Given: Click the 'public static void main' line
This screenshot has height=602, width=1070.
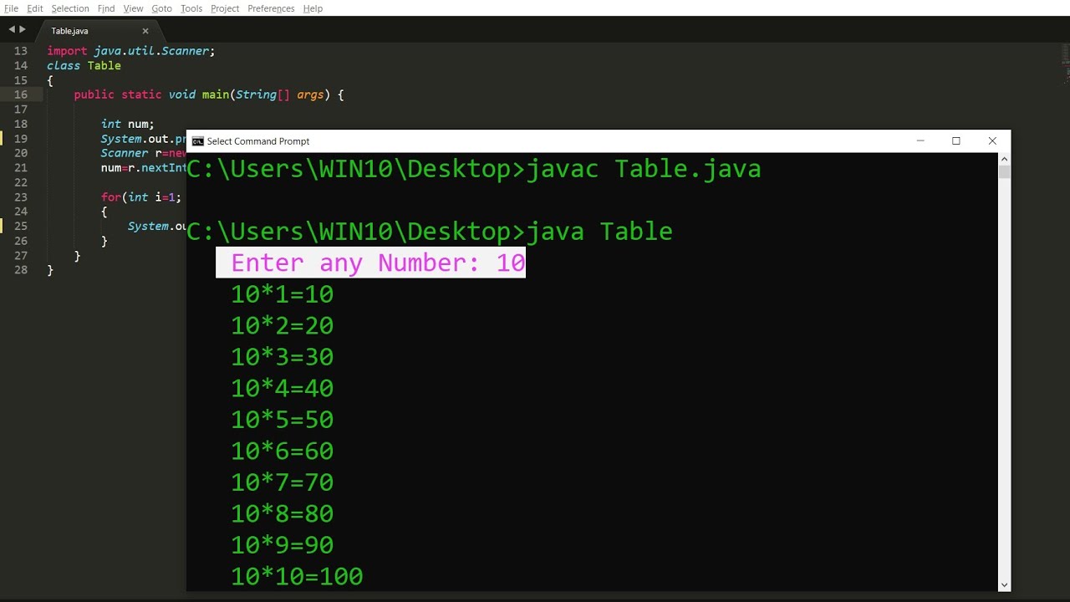Looking at the screenshot, I should pos(209,94).
